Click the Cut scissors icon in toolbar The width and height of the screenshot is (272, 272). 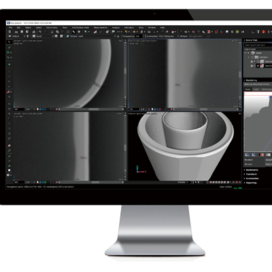click(52, 32)
